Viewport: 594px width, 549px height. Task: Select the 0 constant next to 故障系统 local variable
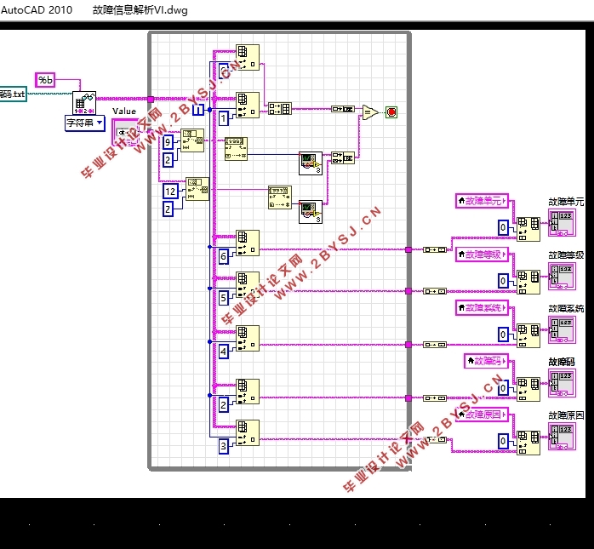503,335
